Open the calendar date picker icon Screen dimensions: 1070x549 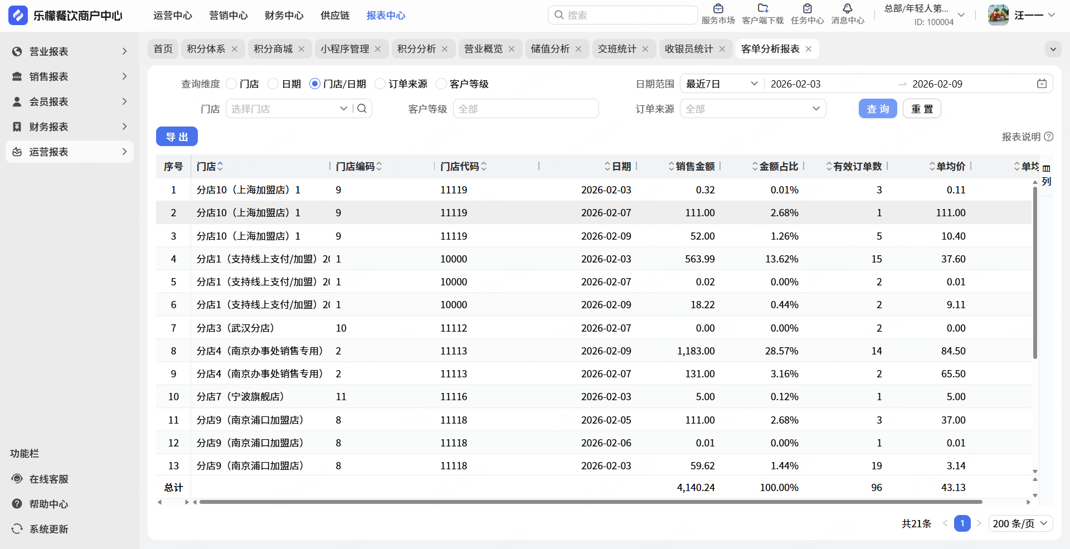[1042, 84]
